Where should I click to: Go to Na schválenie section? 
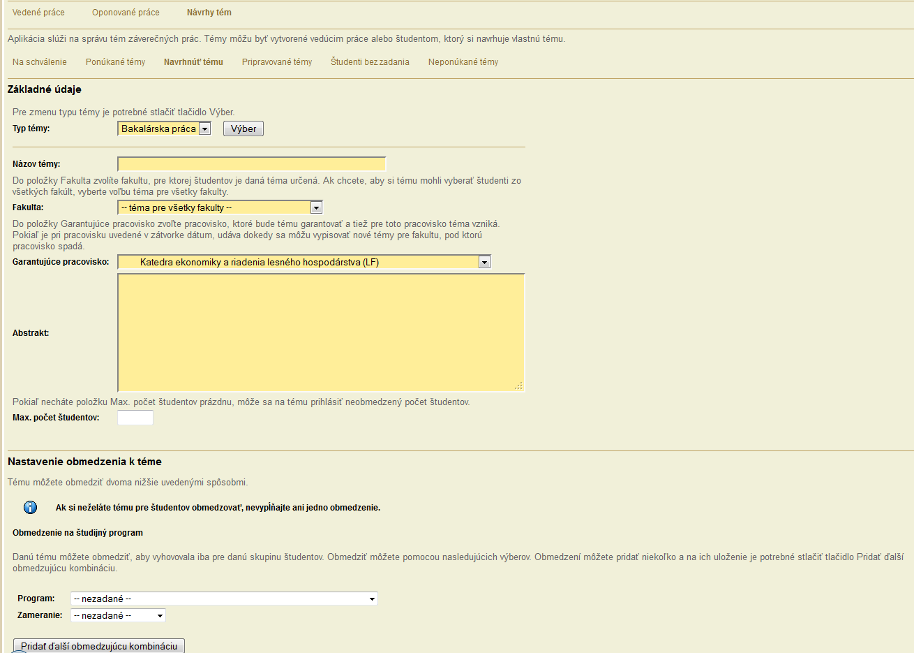(x=40, y=62)
